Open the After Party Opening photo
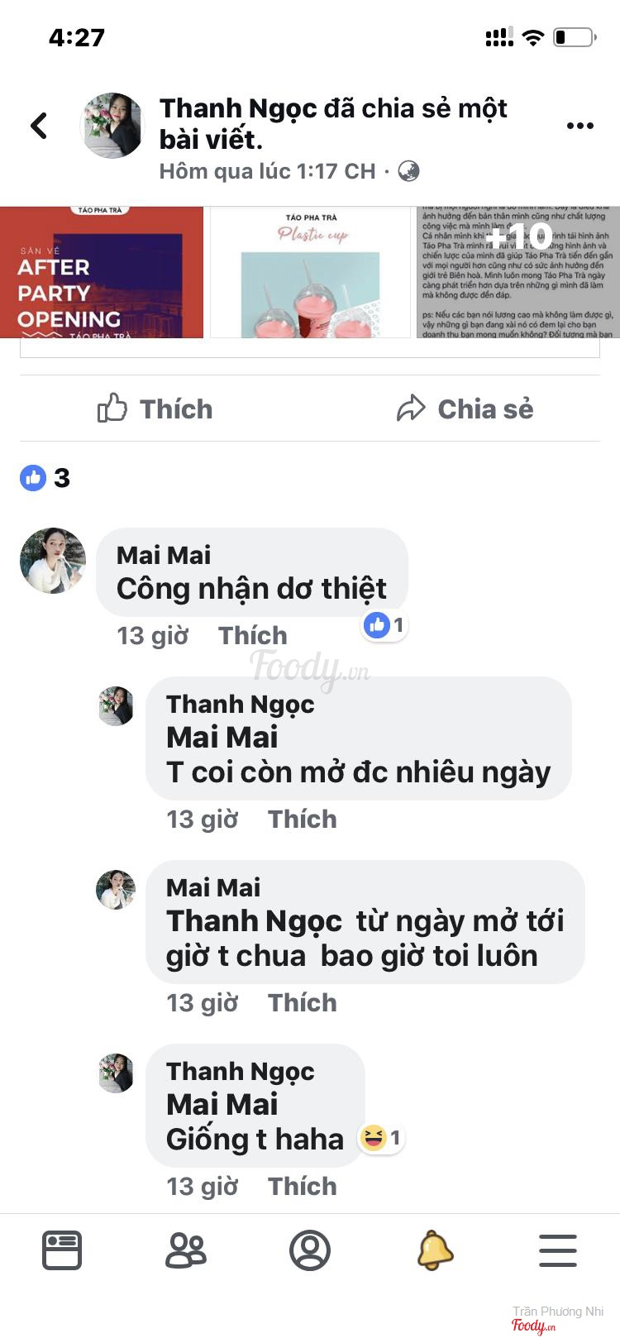 point(102,272)
